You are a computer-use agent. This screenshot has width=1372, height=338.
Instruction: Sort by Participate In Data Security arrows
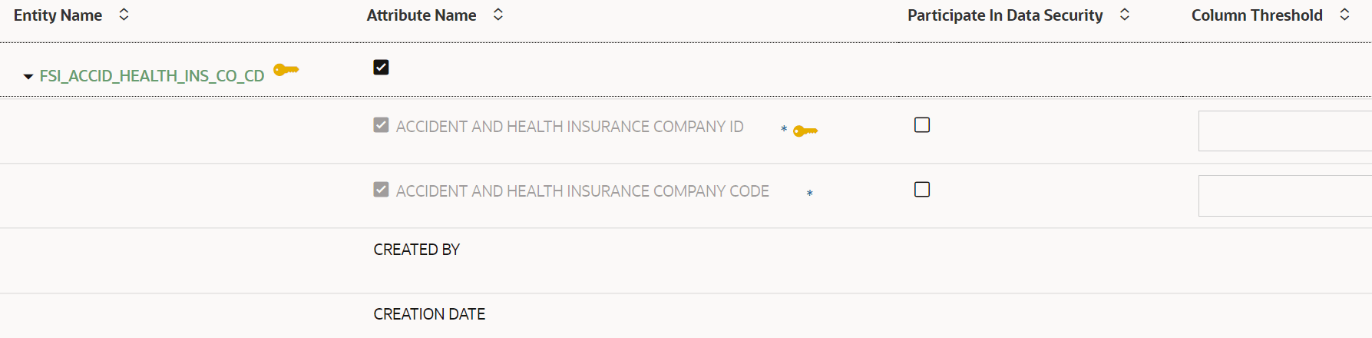1125,15
